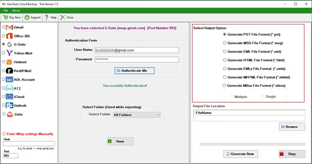Screen dimensions: 312x164
Task: Click the FileName column header
Action: click(249, 113)
